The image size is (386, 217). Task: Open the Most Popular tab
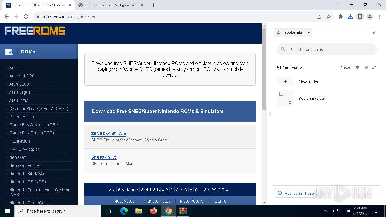click(x=192, y=201)
